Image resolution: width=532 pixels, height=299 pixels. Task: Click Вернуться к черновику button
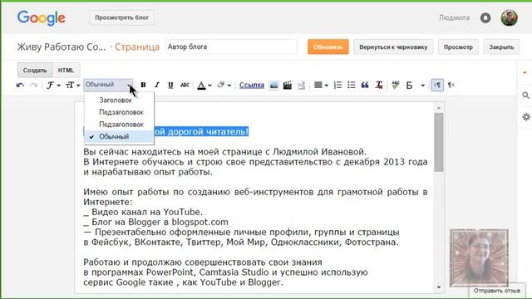[393, 47]
